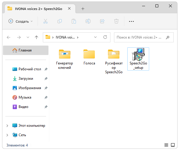The height and width of the screenshot is (150, 179).
Task: Unpin Рабочий стол from quick access
Action: point(46,69)
